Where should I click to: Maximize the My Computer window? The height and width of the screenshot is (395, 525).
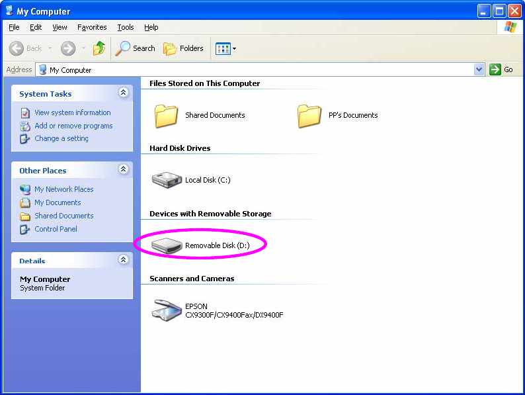pos(499,11)
